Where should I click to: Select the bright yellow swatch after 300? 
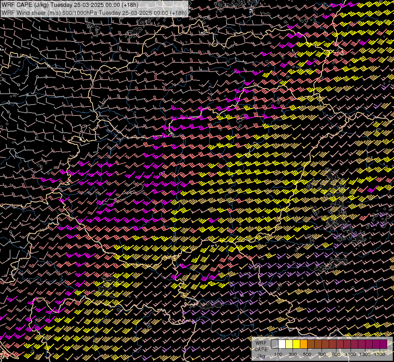point(297,344)
